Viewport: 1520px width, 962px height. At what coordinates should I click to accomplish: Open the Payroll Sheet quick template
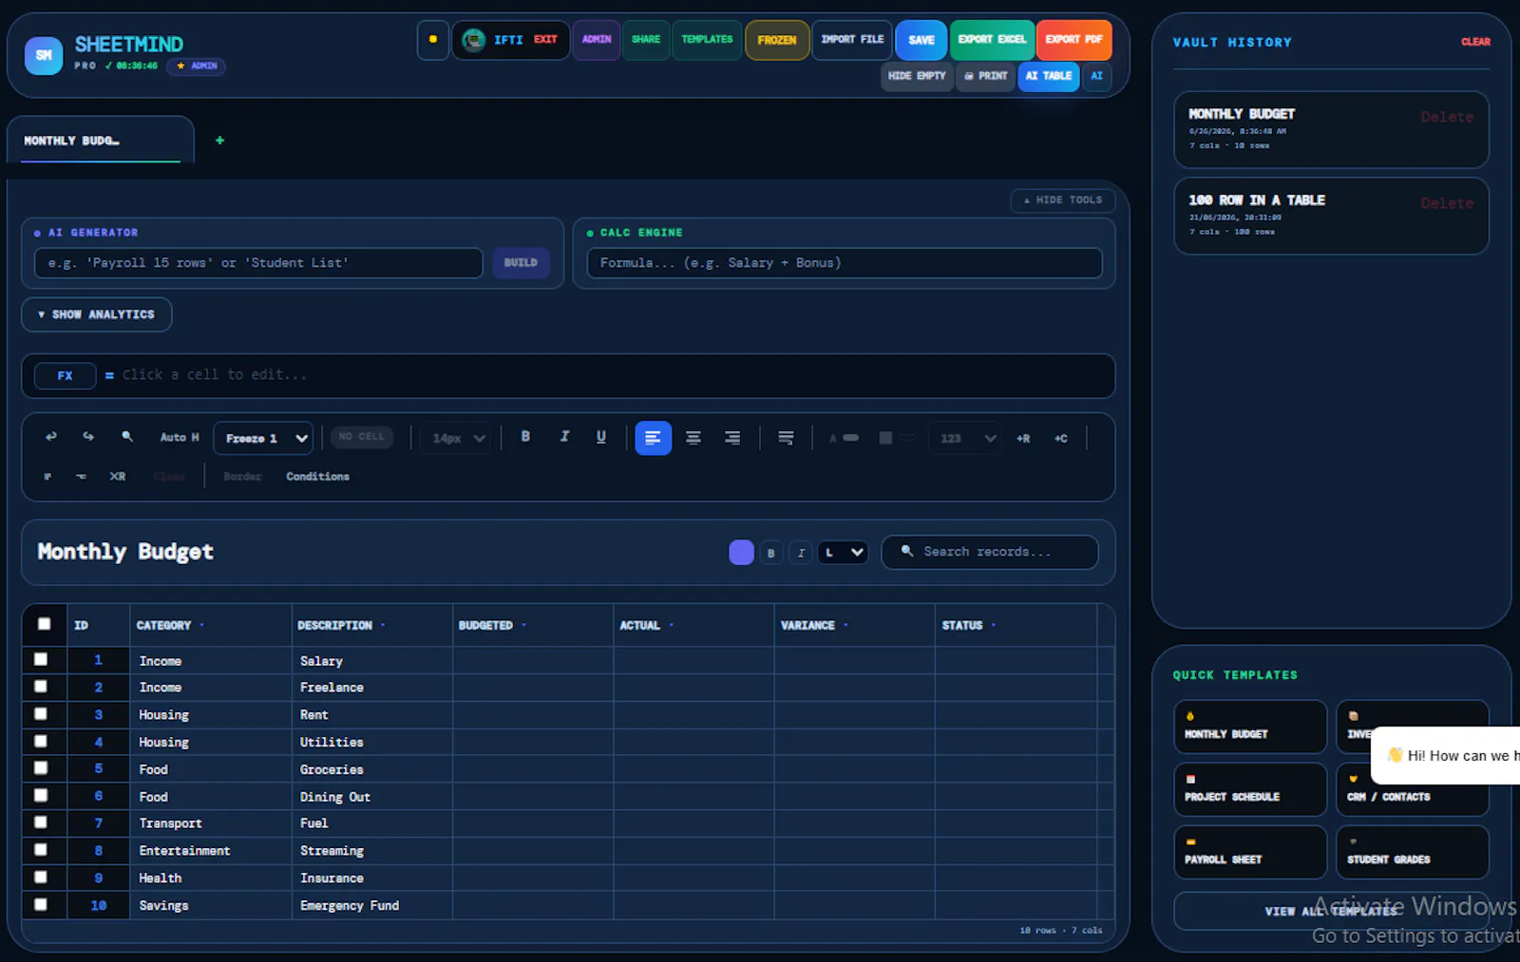[x=1250, y=852]
